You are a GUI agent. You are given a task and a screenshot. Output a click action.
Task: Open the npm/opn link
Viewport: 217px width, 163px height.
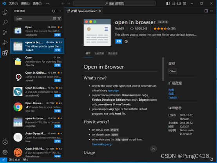coord(114,91)
